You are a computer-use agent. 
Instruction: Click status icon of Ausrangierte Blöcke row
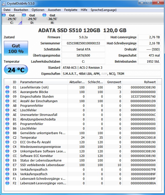[7, 92]
